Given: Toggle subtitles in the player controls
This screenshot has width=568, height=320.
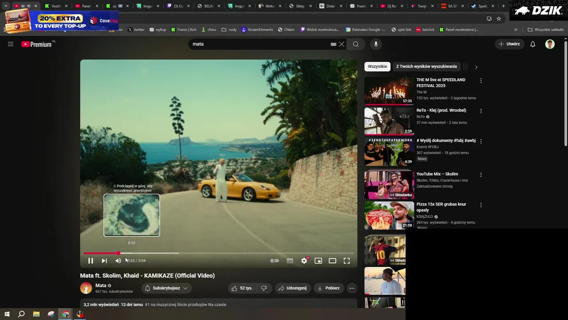Looking at the screenshot, I should [x=290, y=261].
